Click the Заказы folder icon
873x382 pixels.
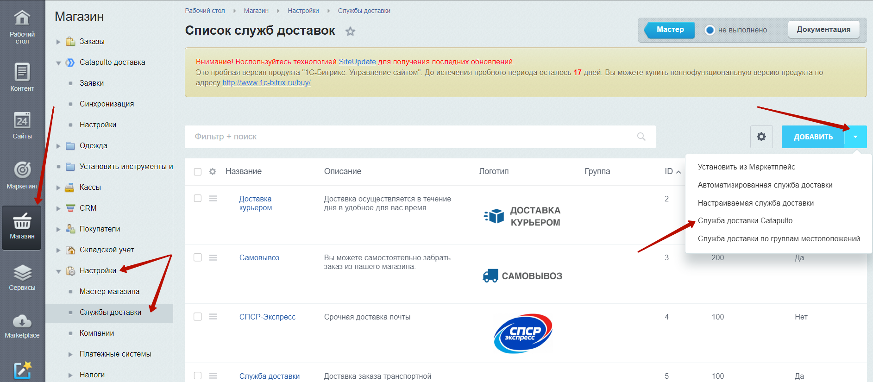(70, 41)
